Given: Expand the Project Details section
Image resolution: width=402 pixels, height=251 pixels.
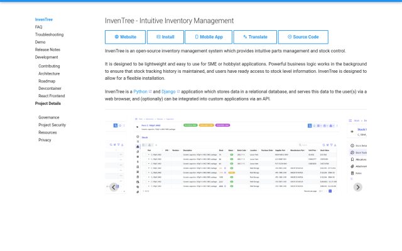Looking at the screenshot, I should (48, 104).
